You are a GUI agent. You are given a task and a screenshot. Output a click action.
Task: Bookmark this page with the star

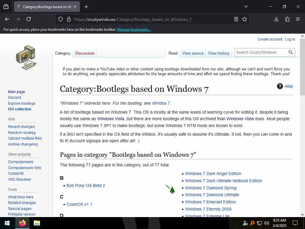coord(245,19)
